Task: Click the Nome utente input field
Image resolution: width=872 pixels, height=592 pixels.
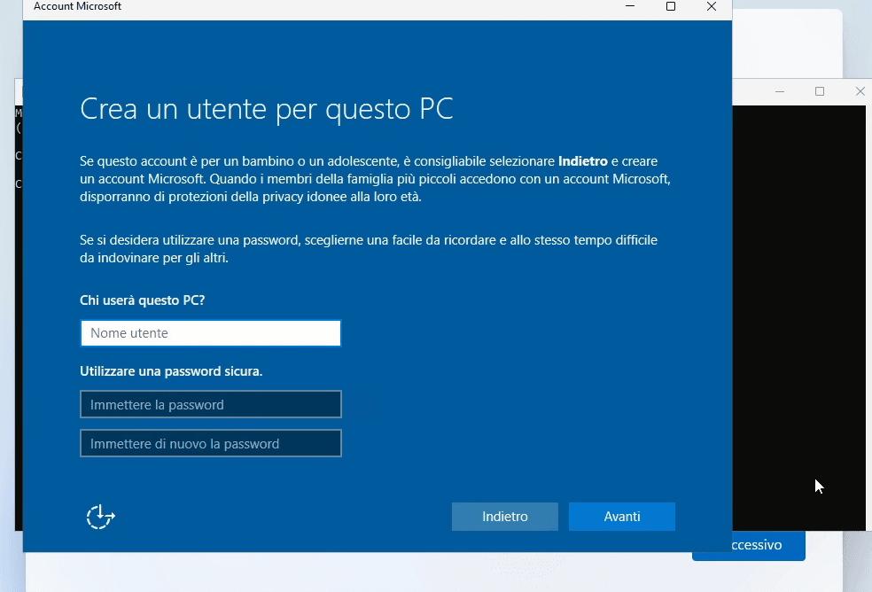Action: [x=211, y=333]
